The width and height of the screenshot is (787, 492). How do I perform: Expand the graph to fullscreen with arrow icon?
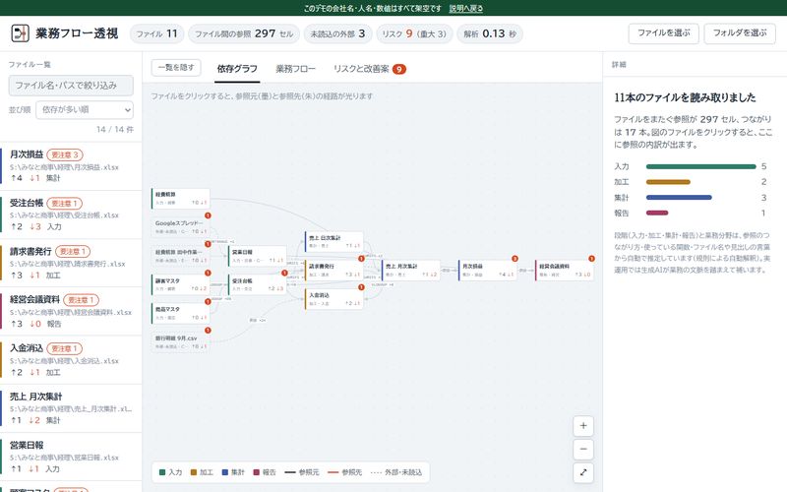click(x=583, y=472)
